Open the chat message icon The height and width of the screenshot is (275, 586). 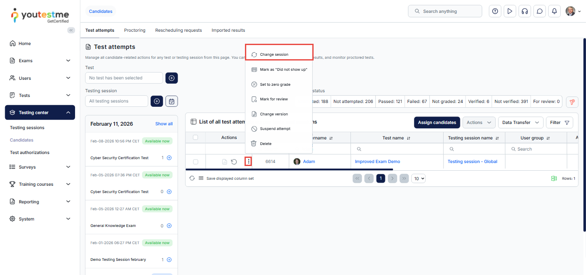540,11
